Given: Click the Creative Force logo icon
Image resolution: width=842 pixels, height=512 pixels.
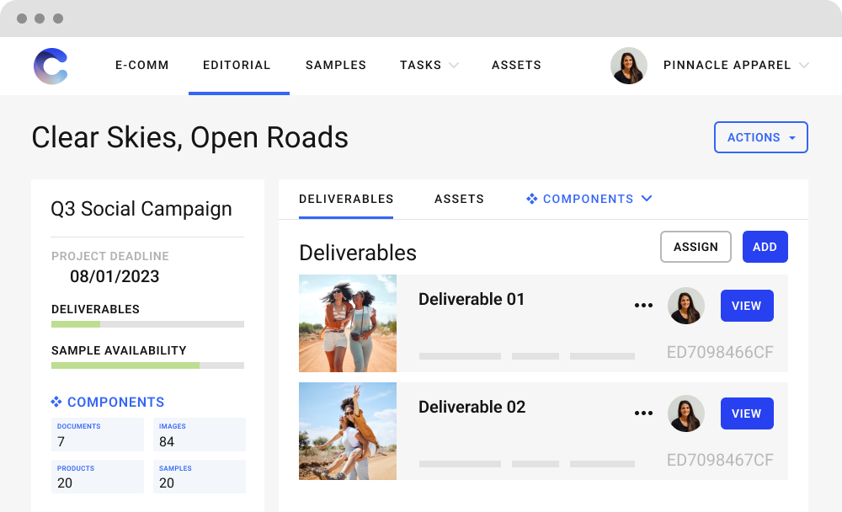Looking at the screenshot, I should click(51, 66).
